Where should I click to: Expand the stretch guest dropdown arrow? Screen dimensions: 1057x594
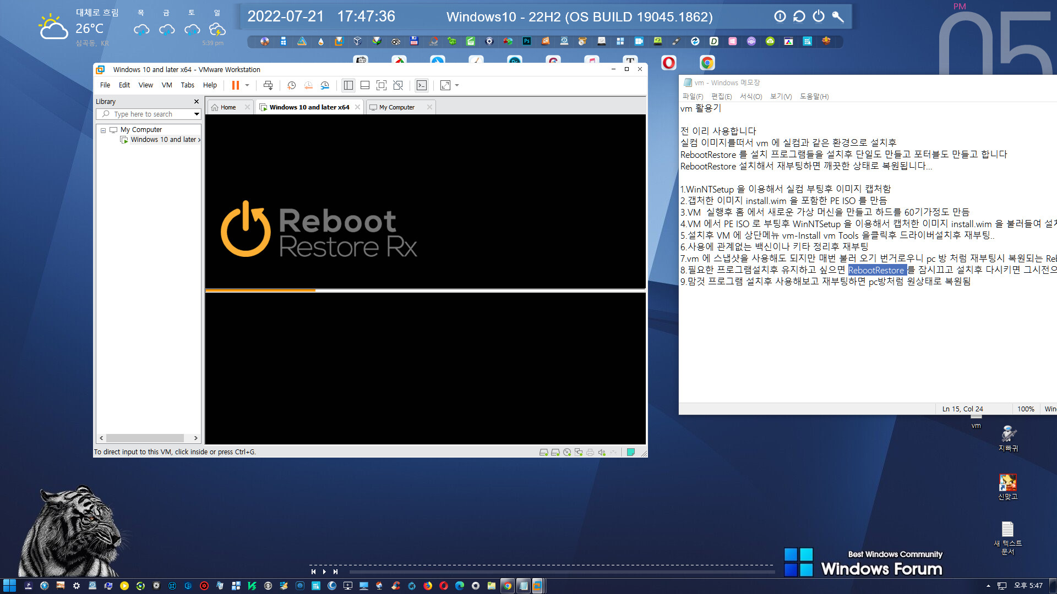click(457, 85)
